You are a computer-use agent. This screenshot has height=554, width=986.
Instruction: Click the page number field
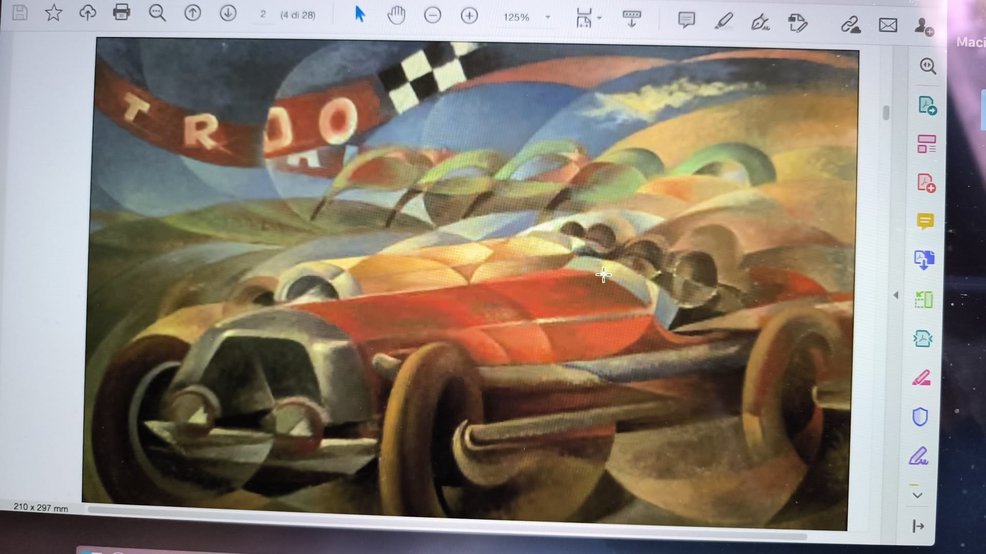[x=263, y=14]
